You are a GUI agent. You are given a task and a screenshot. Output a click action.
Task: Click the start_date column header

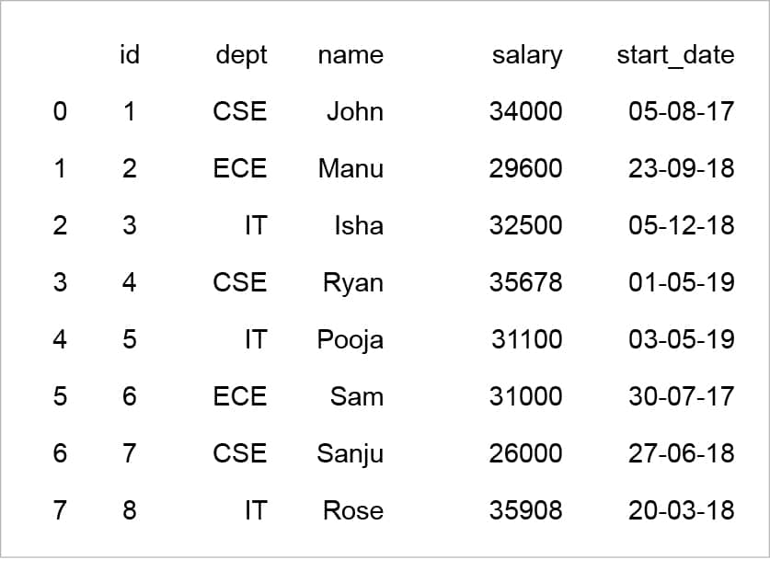[x=675, y=55]
